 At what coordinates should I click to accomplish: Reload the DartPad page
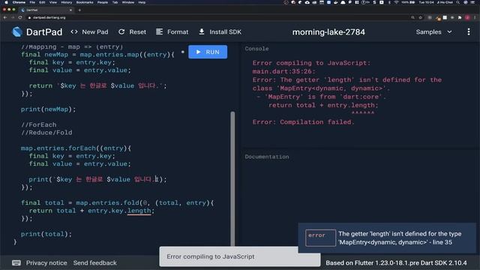[x=20, y=17]
